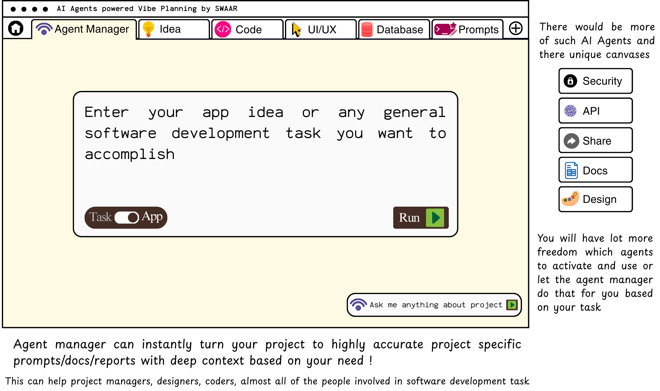Click the Design palette icon

[x=570, y=199]
